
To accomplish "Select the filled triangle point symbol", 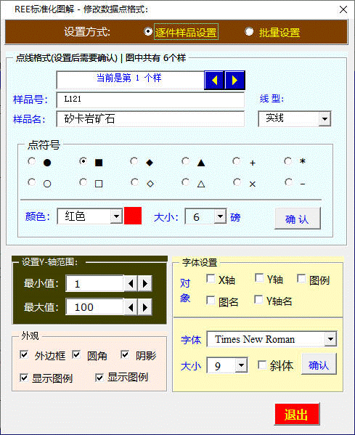I will point(186,161).
